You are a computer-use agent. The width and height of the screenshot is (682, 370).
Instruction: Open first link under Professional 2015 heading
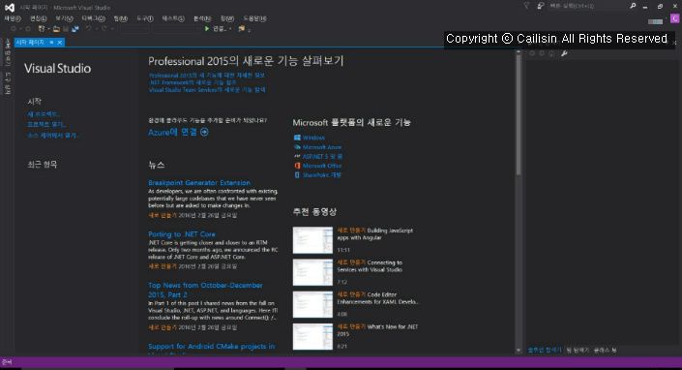point(207,75)
